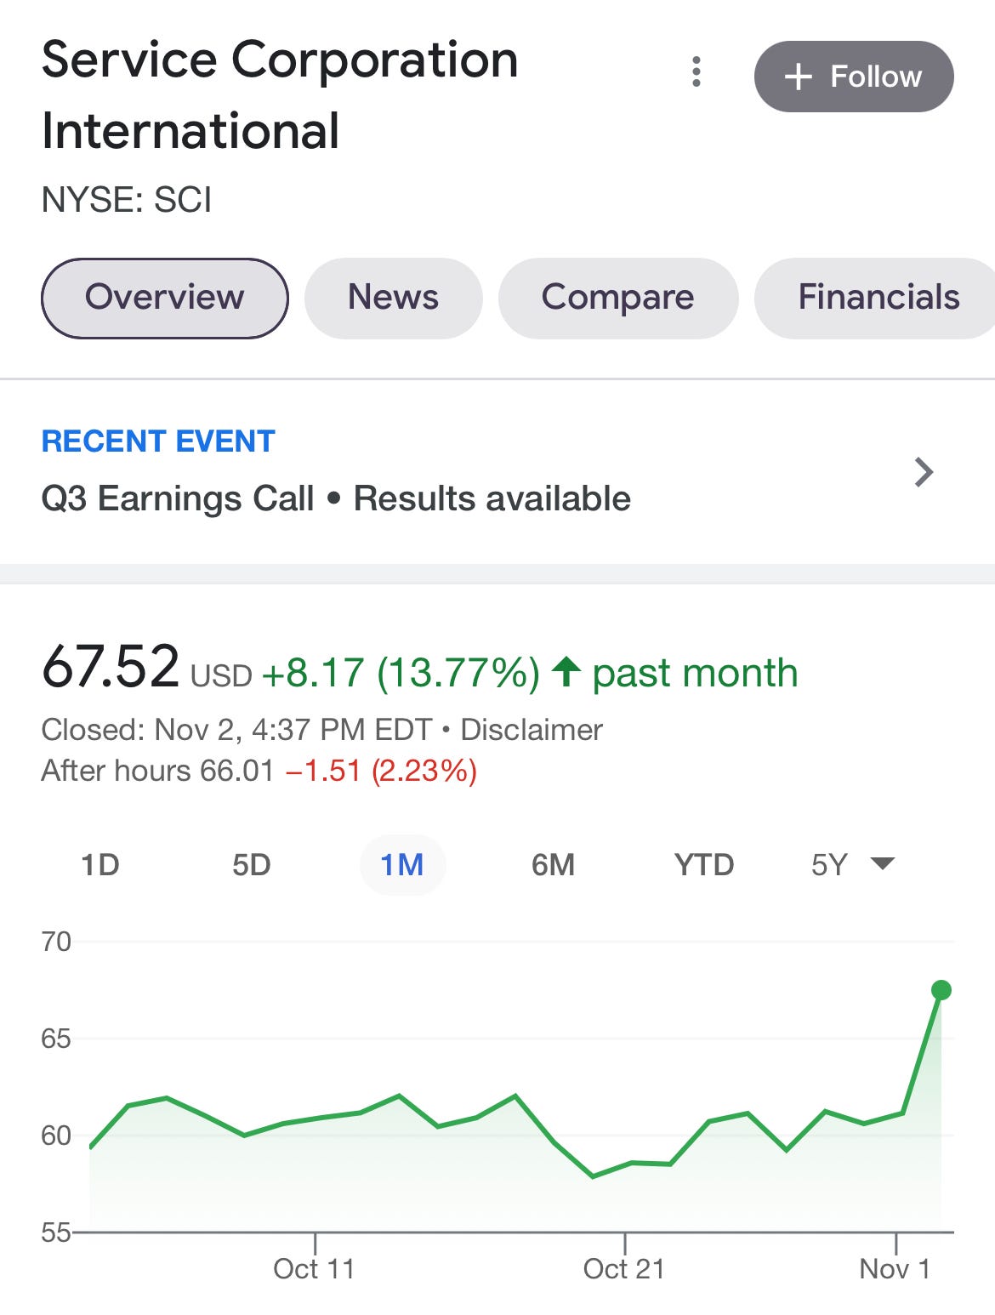Image resolution: width=995 pixels, height=1315 pixels.
Task: Expand the Q3 Earnings Call chevron
Action: [924, 472]
